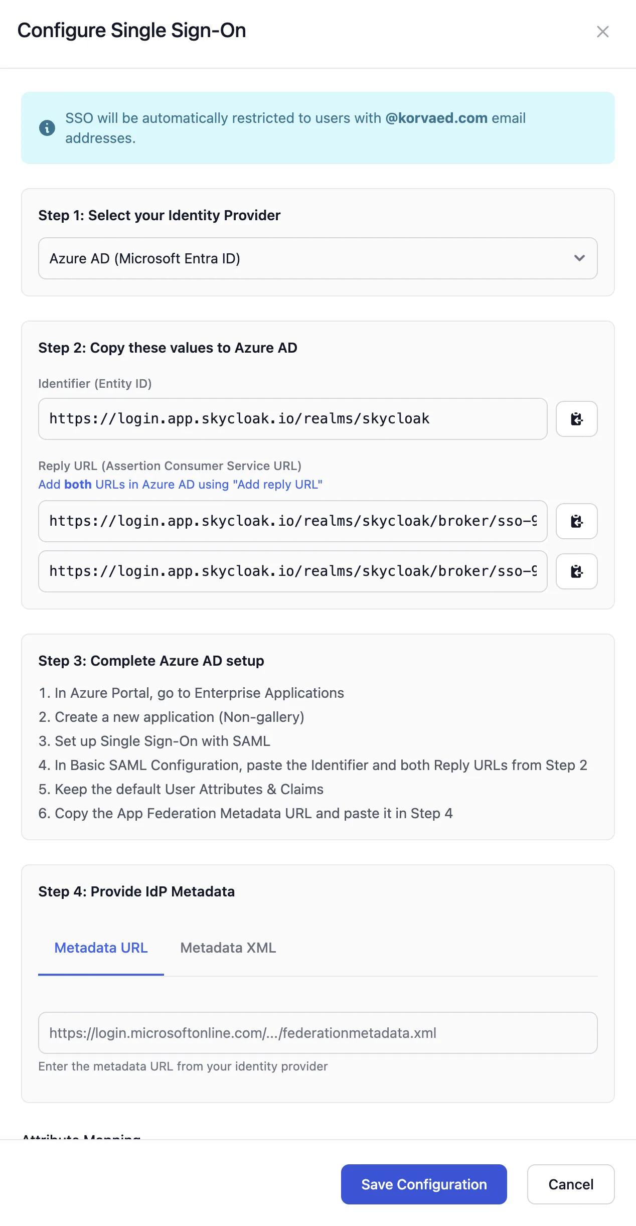Viewport: 636px width, 1226px height.
Task: Click the bold @korvaed.com domain text
Action: click(436, 118)
